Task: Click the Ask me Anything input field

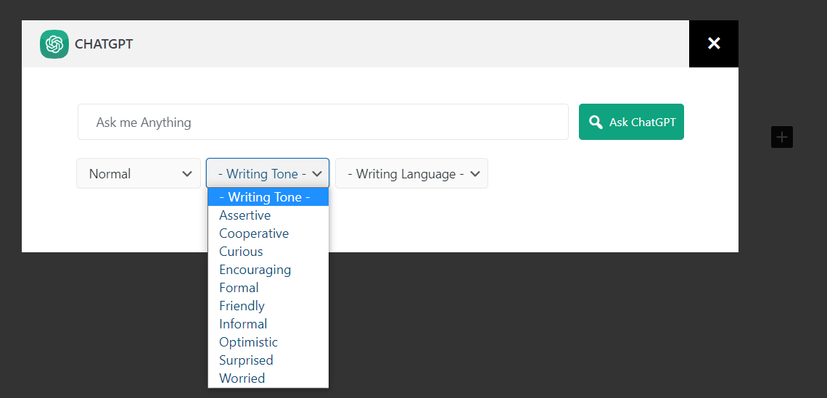Action: coord(323,122)
